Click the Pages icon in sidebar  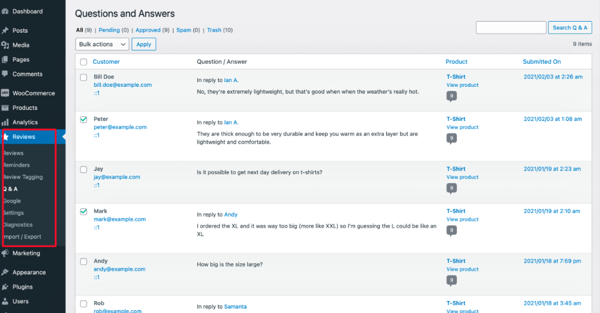click(x=5, y=60)
